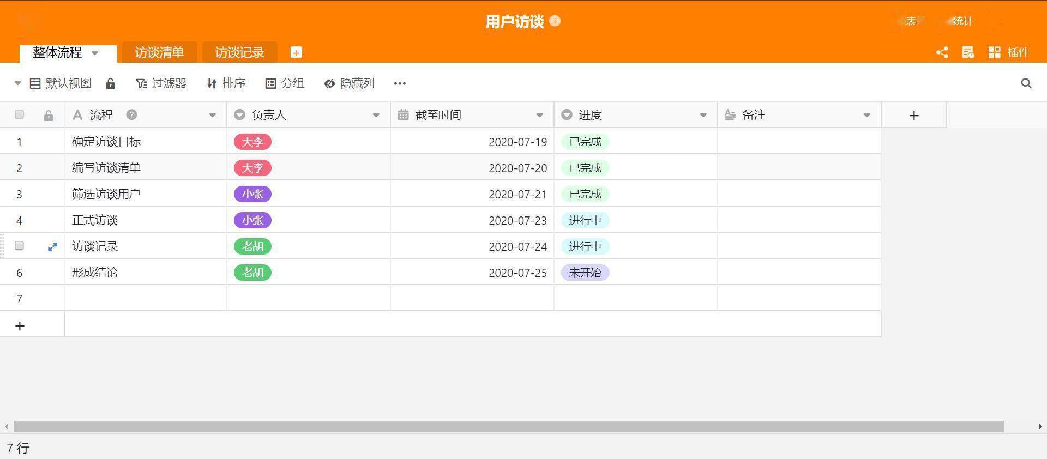Open the 备注 column dropdown arrow

point(867,115)
